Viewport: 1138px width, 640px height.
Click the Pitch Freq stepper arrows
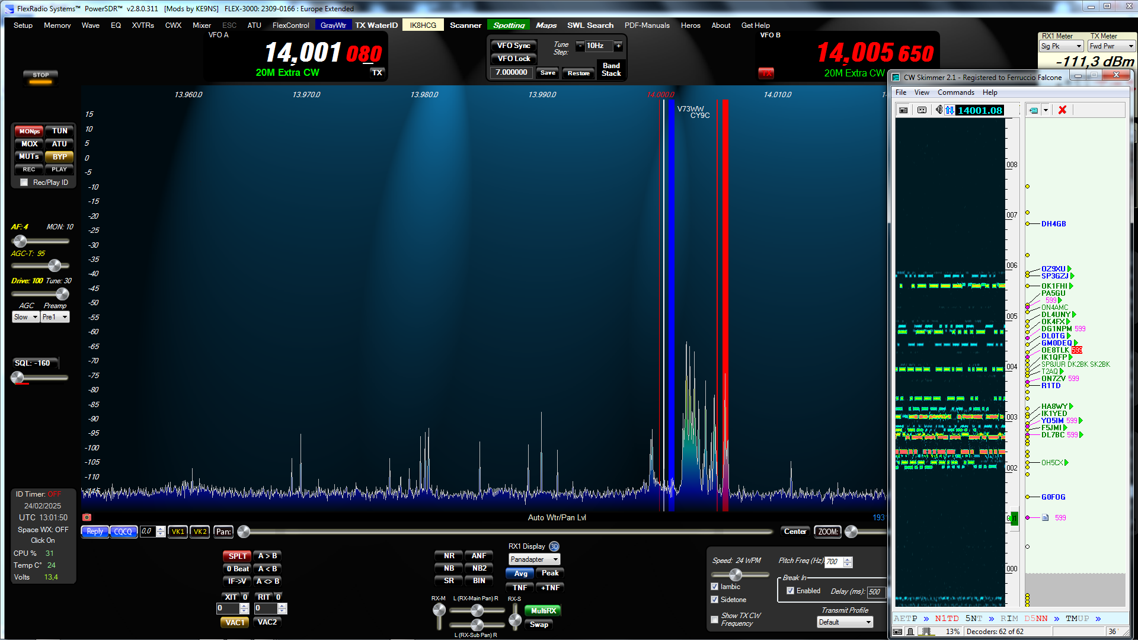click(x=848, y=562)
